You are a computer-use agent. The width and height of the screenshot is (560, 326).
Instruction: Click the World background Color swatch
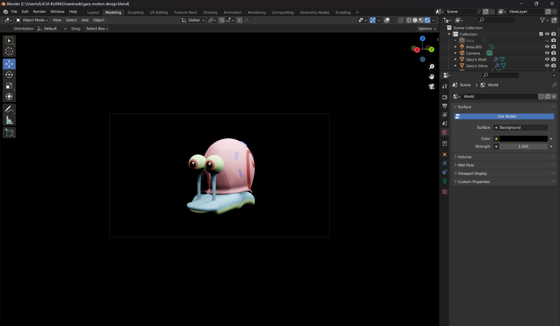point(523,139)
